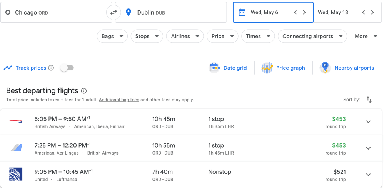Enable the Track prices toggle

pyautogui.click(x=67, y=68)
